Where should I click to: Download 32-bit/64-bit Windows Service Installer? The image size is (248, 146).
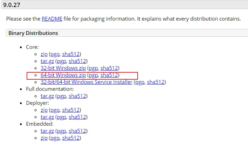[x=87, y=82]
